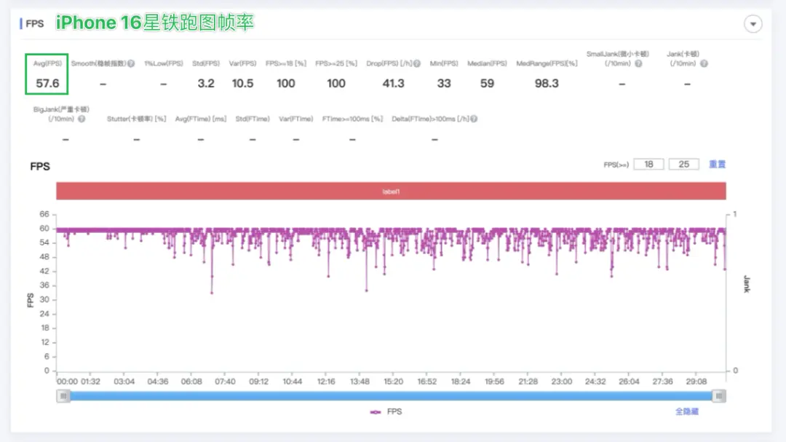Click the Avg(FTime) [ms] metric label
The width and height of the screenshot is (786, 442).
click(x=201, y=119)
